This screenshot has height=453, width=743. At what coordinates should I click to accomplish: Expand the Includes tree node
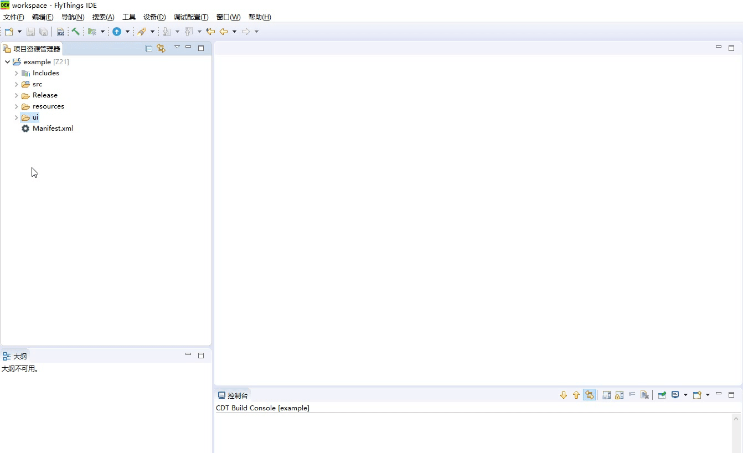click(16, 73)
